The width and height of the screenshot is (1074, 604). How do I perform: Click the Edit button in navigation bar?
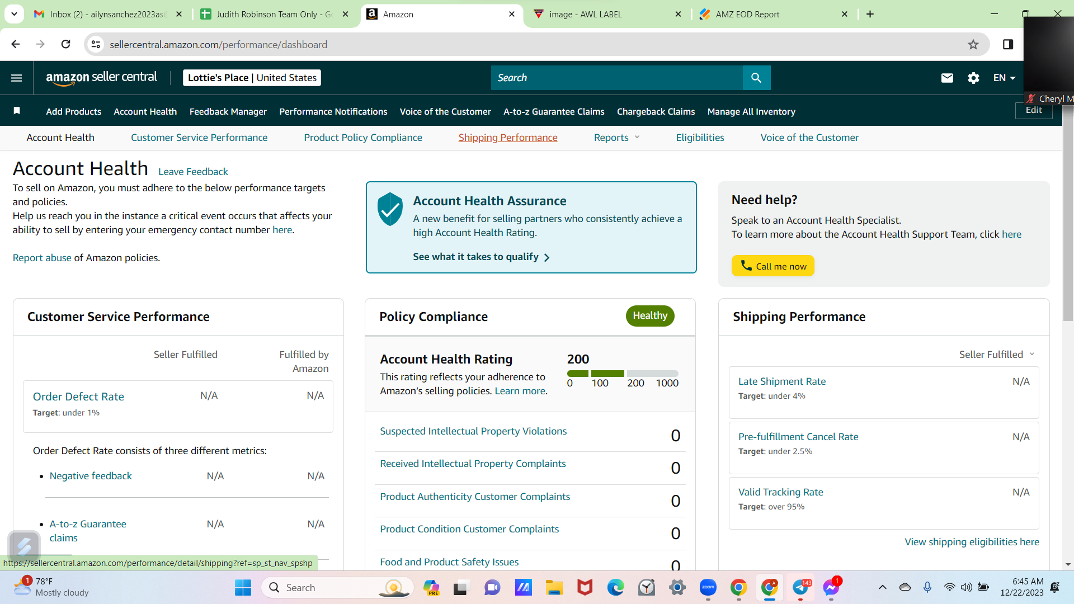1034,110
